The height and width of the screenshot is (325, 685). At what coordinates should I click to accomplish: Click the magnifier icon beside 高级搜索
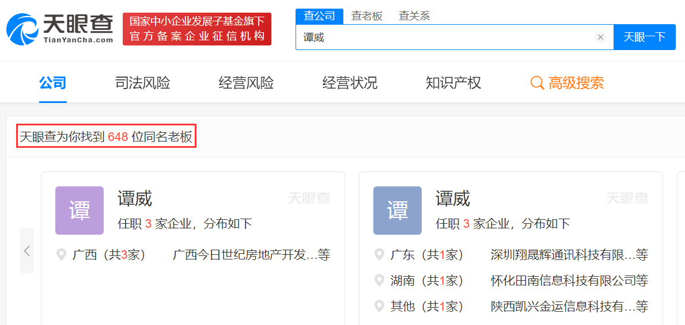(537, 82)
